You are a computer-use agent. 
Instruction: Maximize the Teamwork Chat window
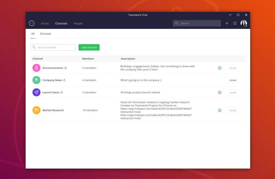238,15
